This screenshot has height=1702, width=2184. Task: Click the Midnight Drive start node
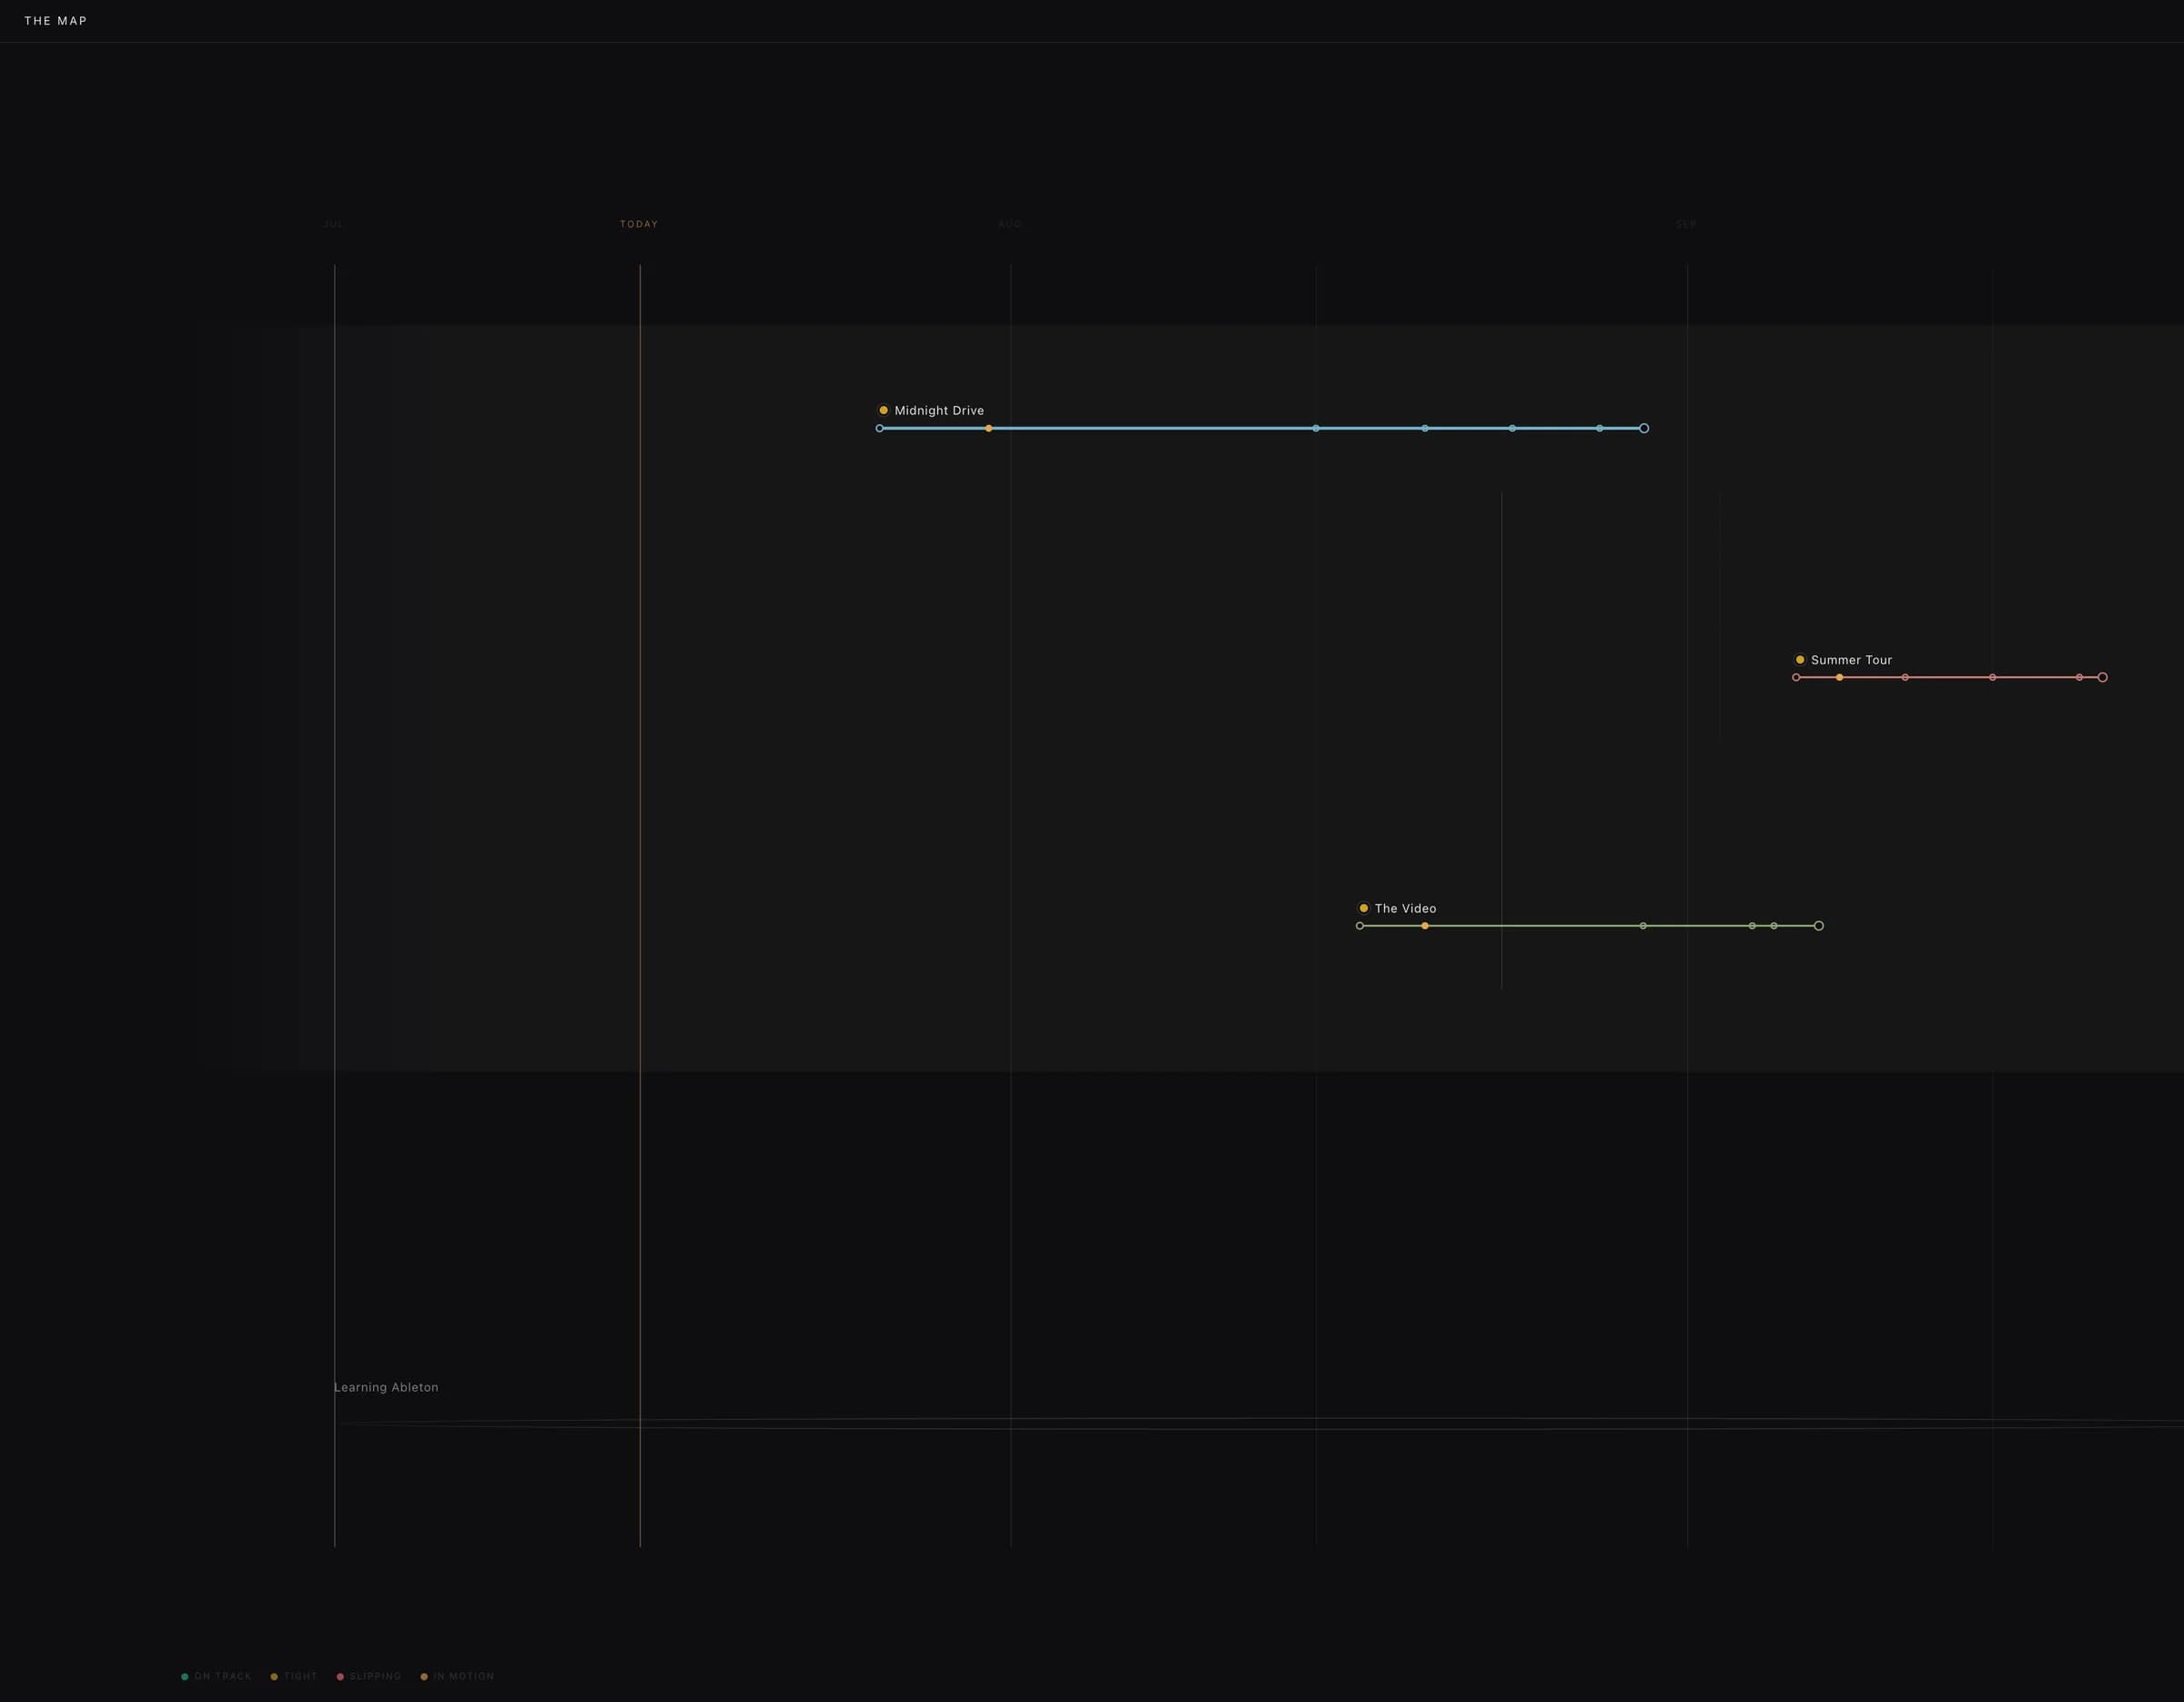coord(879,428)
